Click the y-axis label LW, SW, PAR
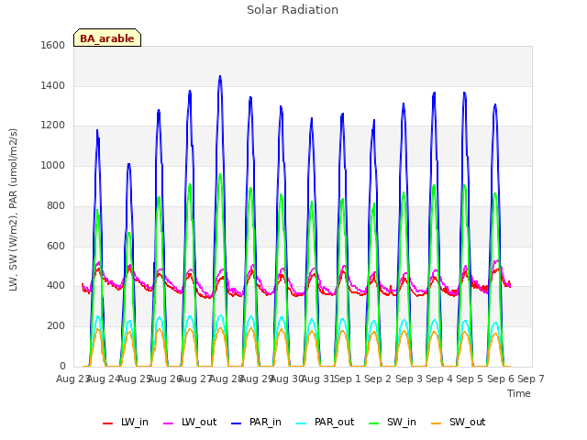Viewport: 587px width, 440px height. click(x=14, y=210)
